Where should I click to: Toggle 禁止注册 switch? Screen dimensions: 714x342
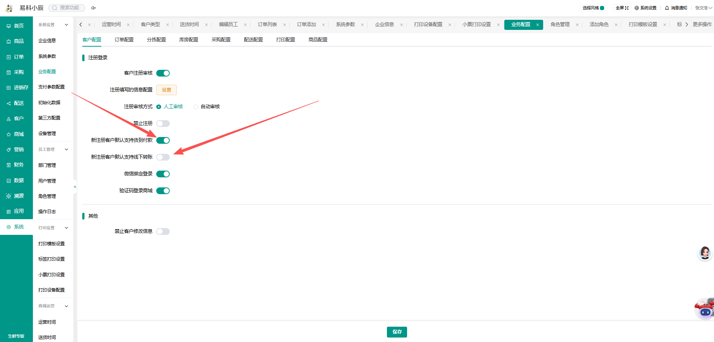(x=163, y=124)
